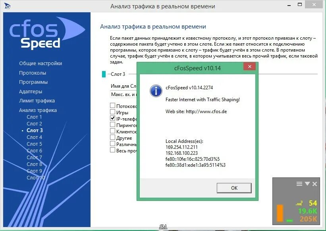The image size is (326, 231).
Task: Enable the Весь прочий трафик checkbox
Action: [112, 150]
